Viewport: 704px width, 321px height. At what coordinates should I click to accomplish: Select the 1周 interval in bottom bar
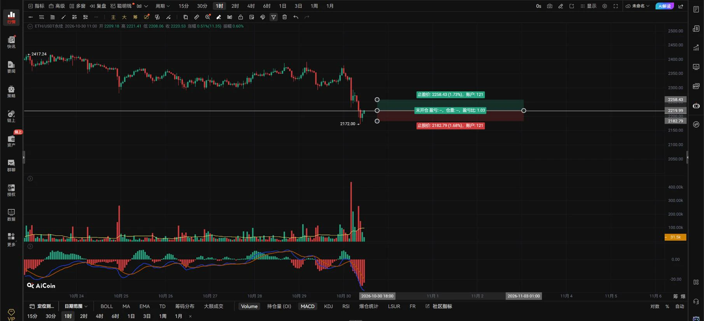tap(162, 316)
